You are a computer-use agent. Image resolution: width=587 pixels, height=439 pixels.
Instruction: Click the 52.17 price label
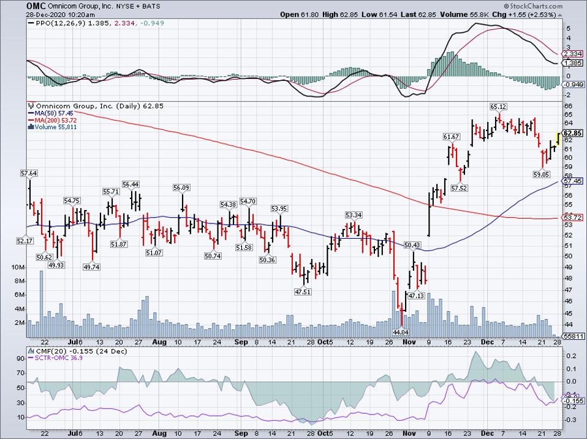25,241
